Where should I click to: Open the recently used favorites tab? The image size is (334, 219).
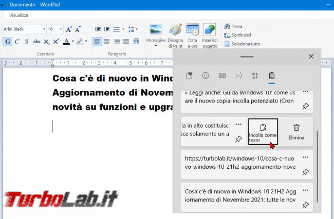189,75
